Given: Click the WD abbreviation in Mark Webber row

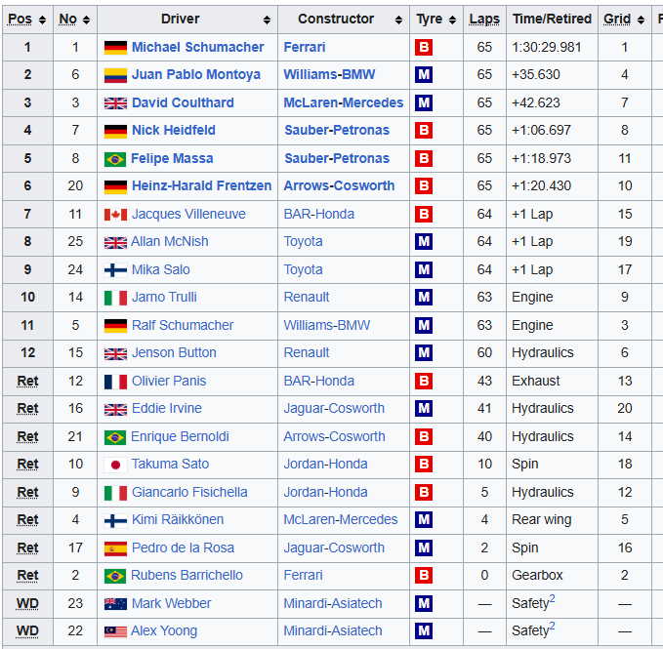Looking at the screenshot, I should click(x=27, y=604).
